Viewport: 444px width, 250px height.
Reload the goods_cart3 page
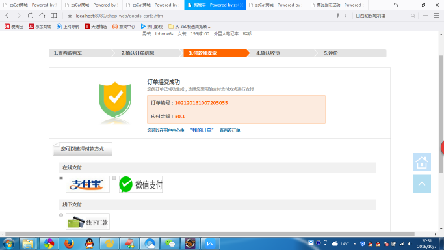(x=31, y=16)
